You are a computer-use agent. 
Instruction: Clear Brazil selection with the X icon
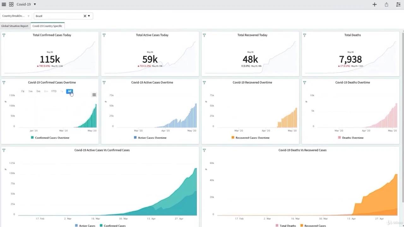[85, 16]
